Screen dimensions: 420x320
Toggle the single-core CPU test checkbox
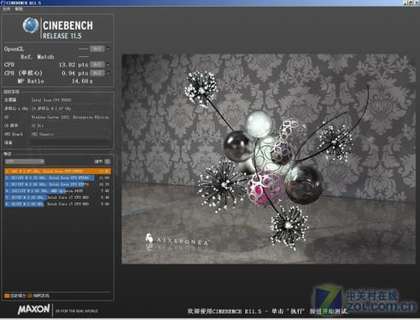point(108,73)
